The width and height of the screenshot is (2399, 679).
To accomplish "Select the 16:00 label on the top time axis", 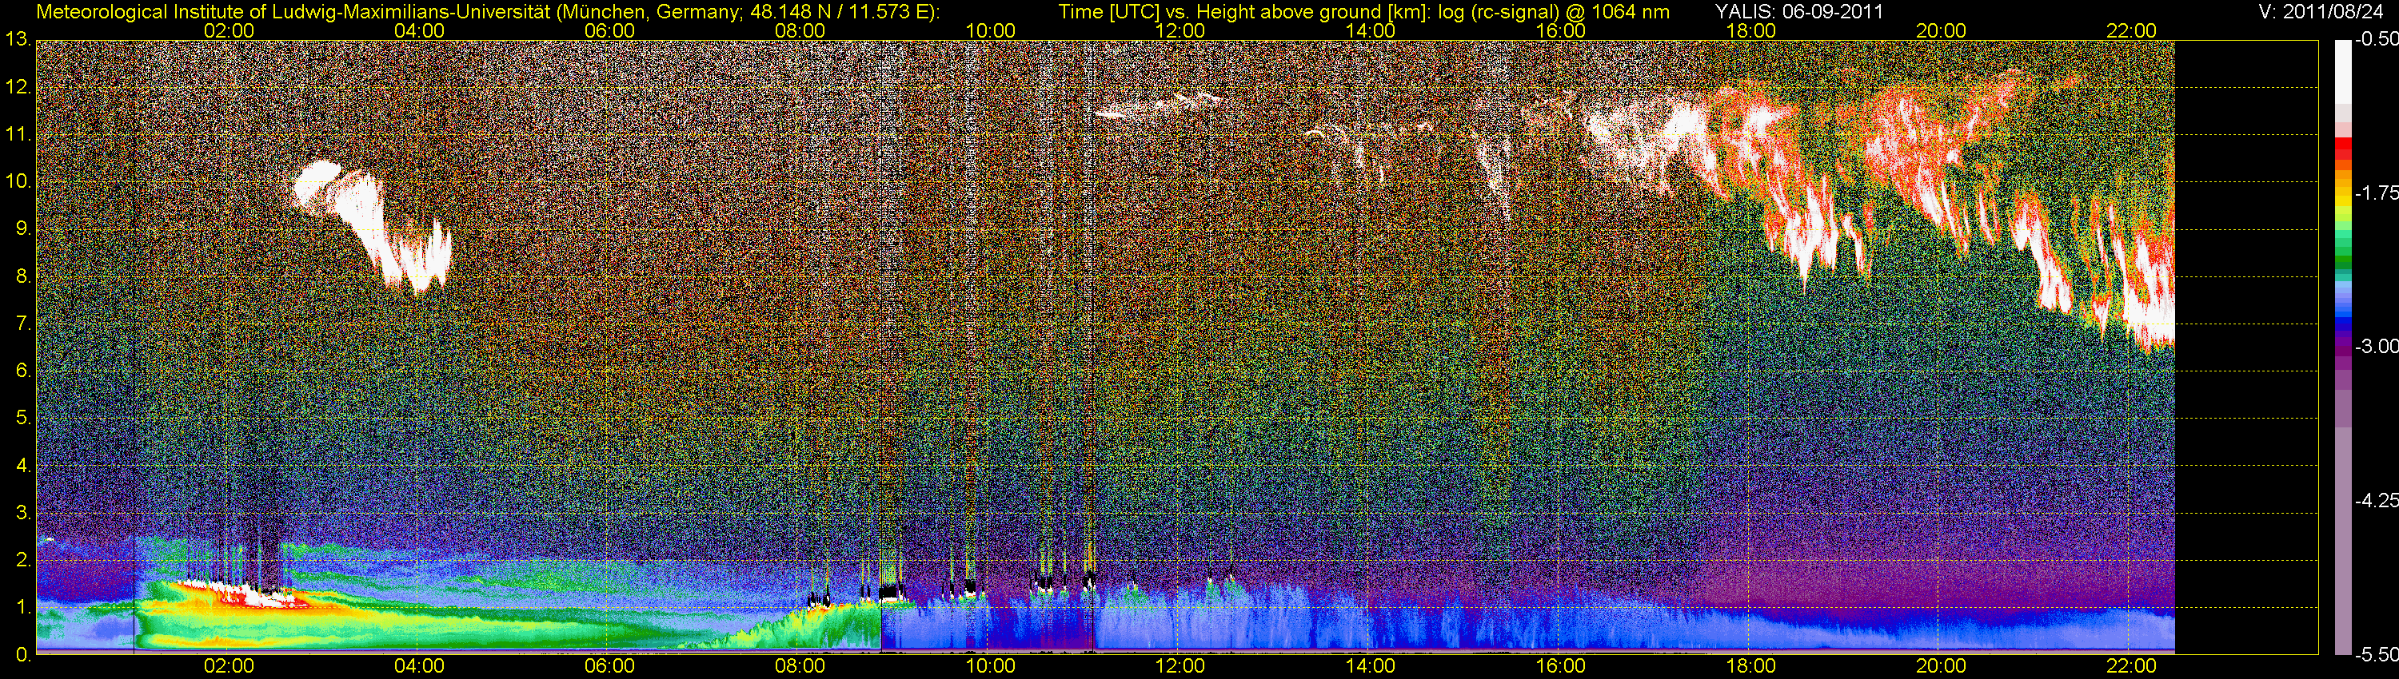I will (1561, 30).
